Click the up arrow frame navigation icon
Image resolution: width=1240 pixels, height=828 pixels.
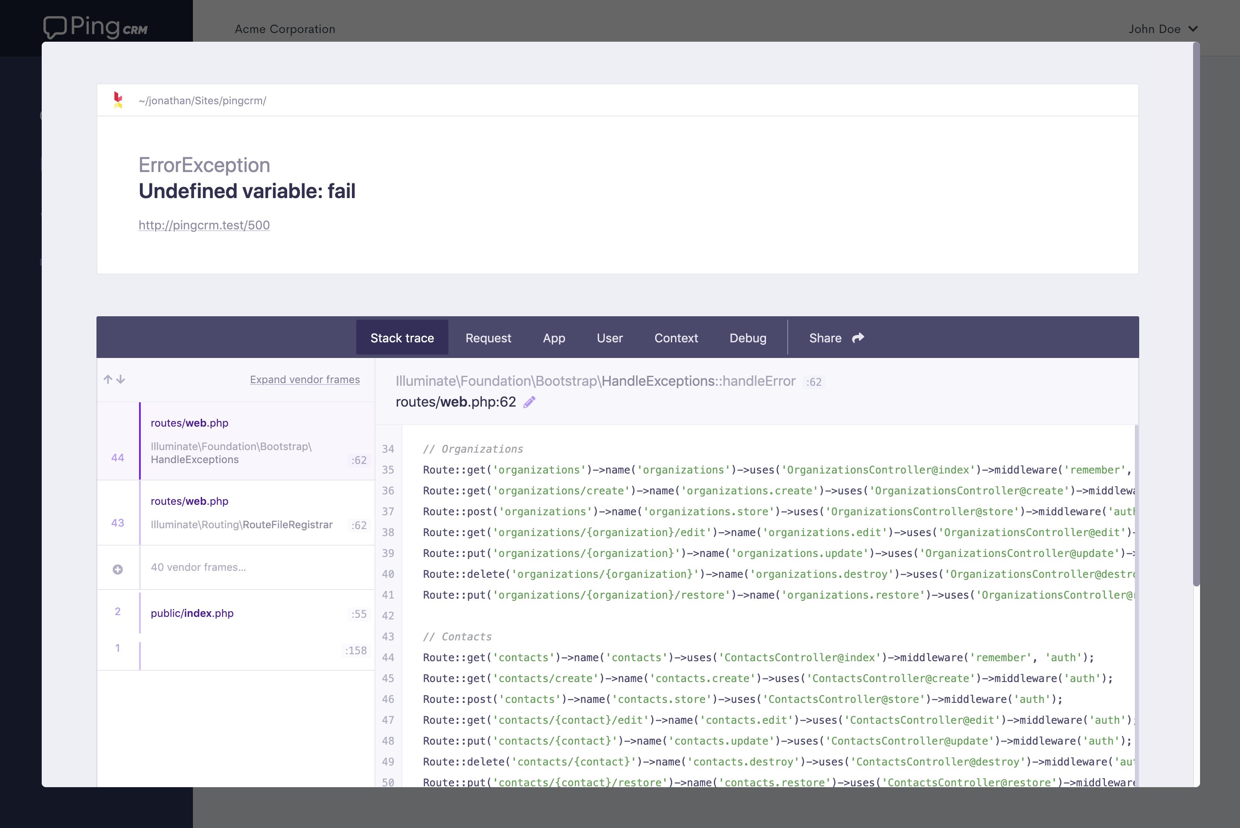coord(108,379)
